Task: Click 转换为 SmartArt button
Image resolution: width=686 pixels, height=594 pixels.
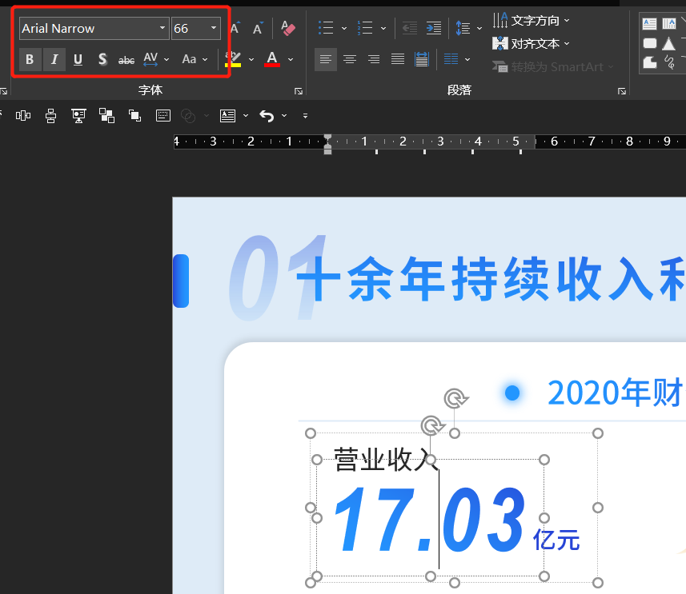Action: (x=553, y=67)
